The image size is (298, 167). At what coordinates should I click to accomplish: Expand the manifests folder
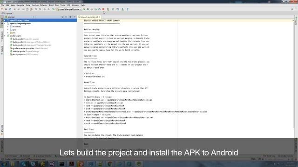pos(8,26)
